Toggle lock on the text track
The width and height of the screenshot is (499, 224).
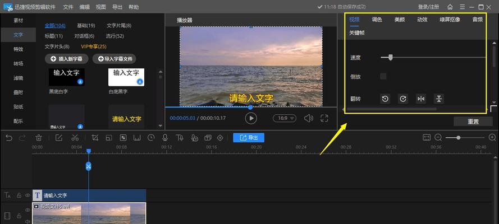click(19, 195)
